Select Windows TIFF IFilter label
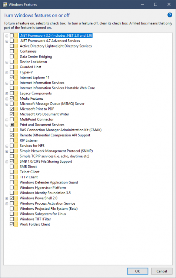This screenshot has height=278, width=176. (x=35, y=219)
